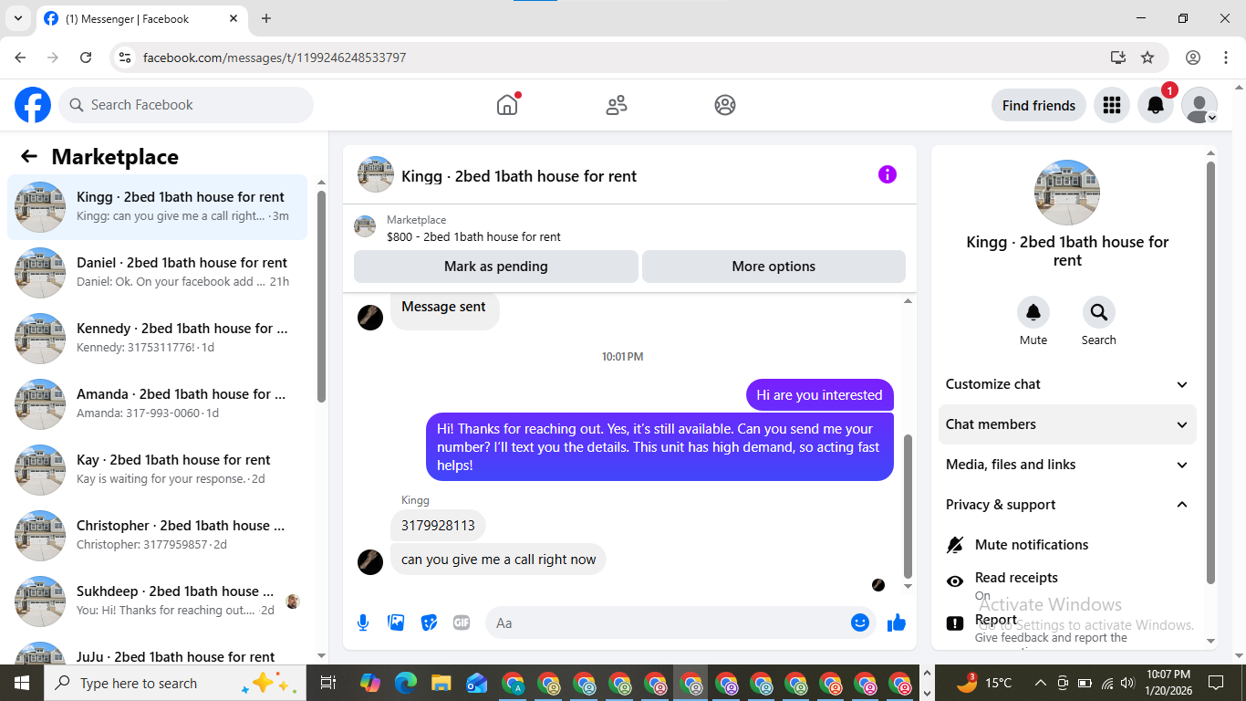1246x701 pixels.
Task: Choose a GIF icon
Action: coord(462,623)
